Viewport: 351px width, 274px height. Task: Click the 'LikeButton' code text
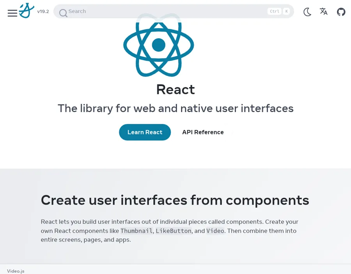click(x=174, y=231)
